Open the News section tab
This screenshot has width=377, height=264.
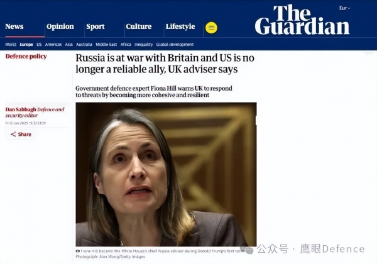tap(14, 26)
